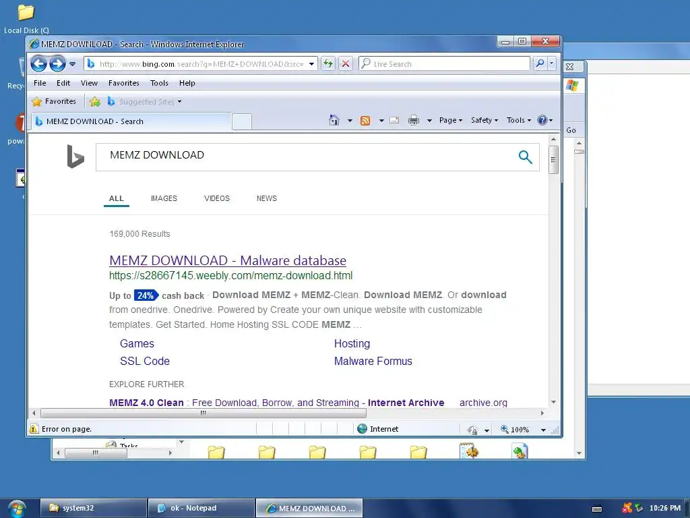The image size is (690, 518).
Task: Click the Malware Formus sublink
Action: (x=373, y=362)
